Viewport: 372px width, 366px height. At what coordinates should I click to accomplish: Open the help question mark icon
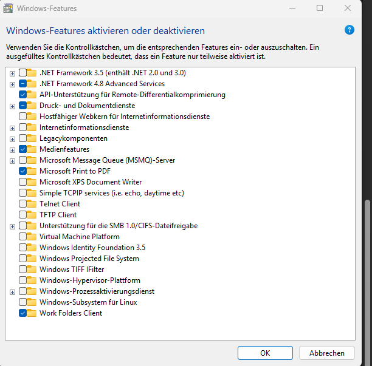pos(350,30)
